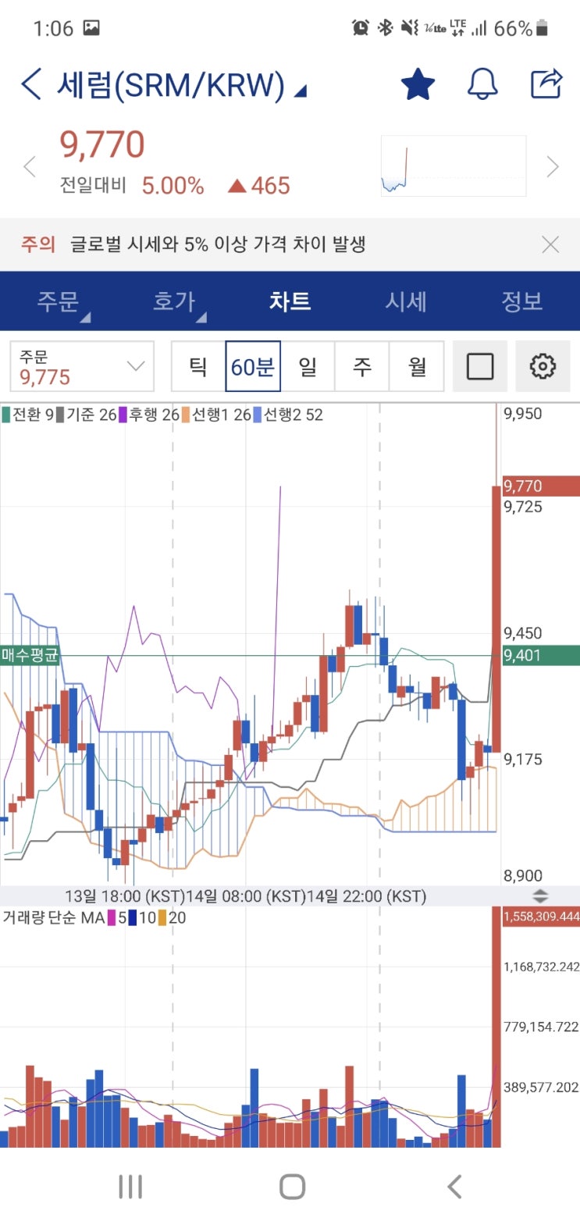Viewport: 580px width, 1225px height.
Task: Tap the Android home button
Action: [292, 1187]
